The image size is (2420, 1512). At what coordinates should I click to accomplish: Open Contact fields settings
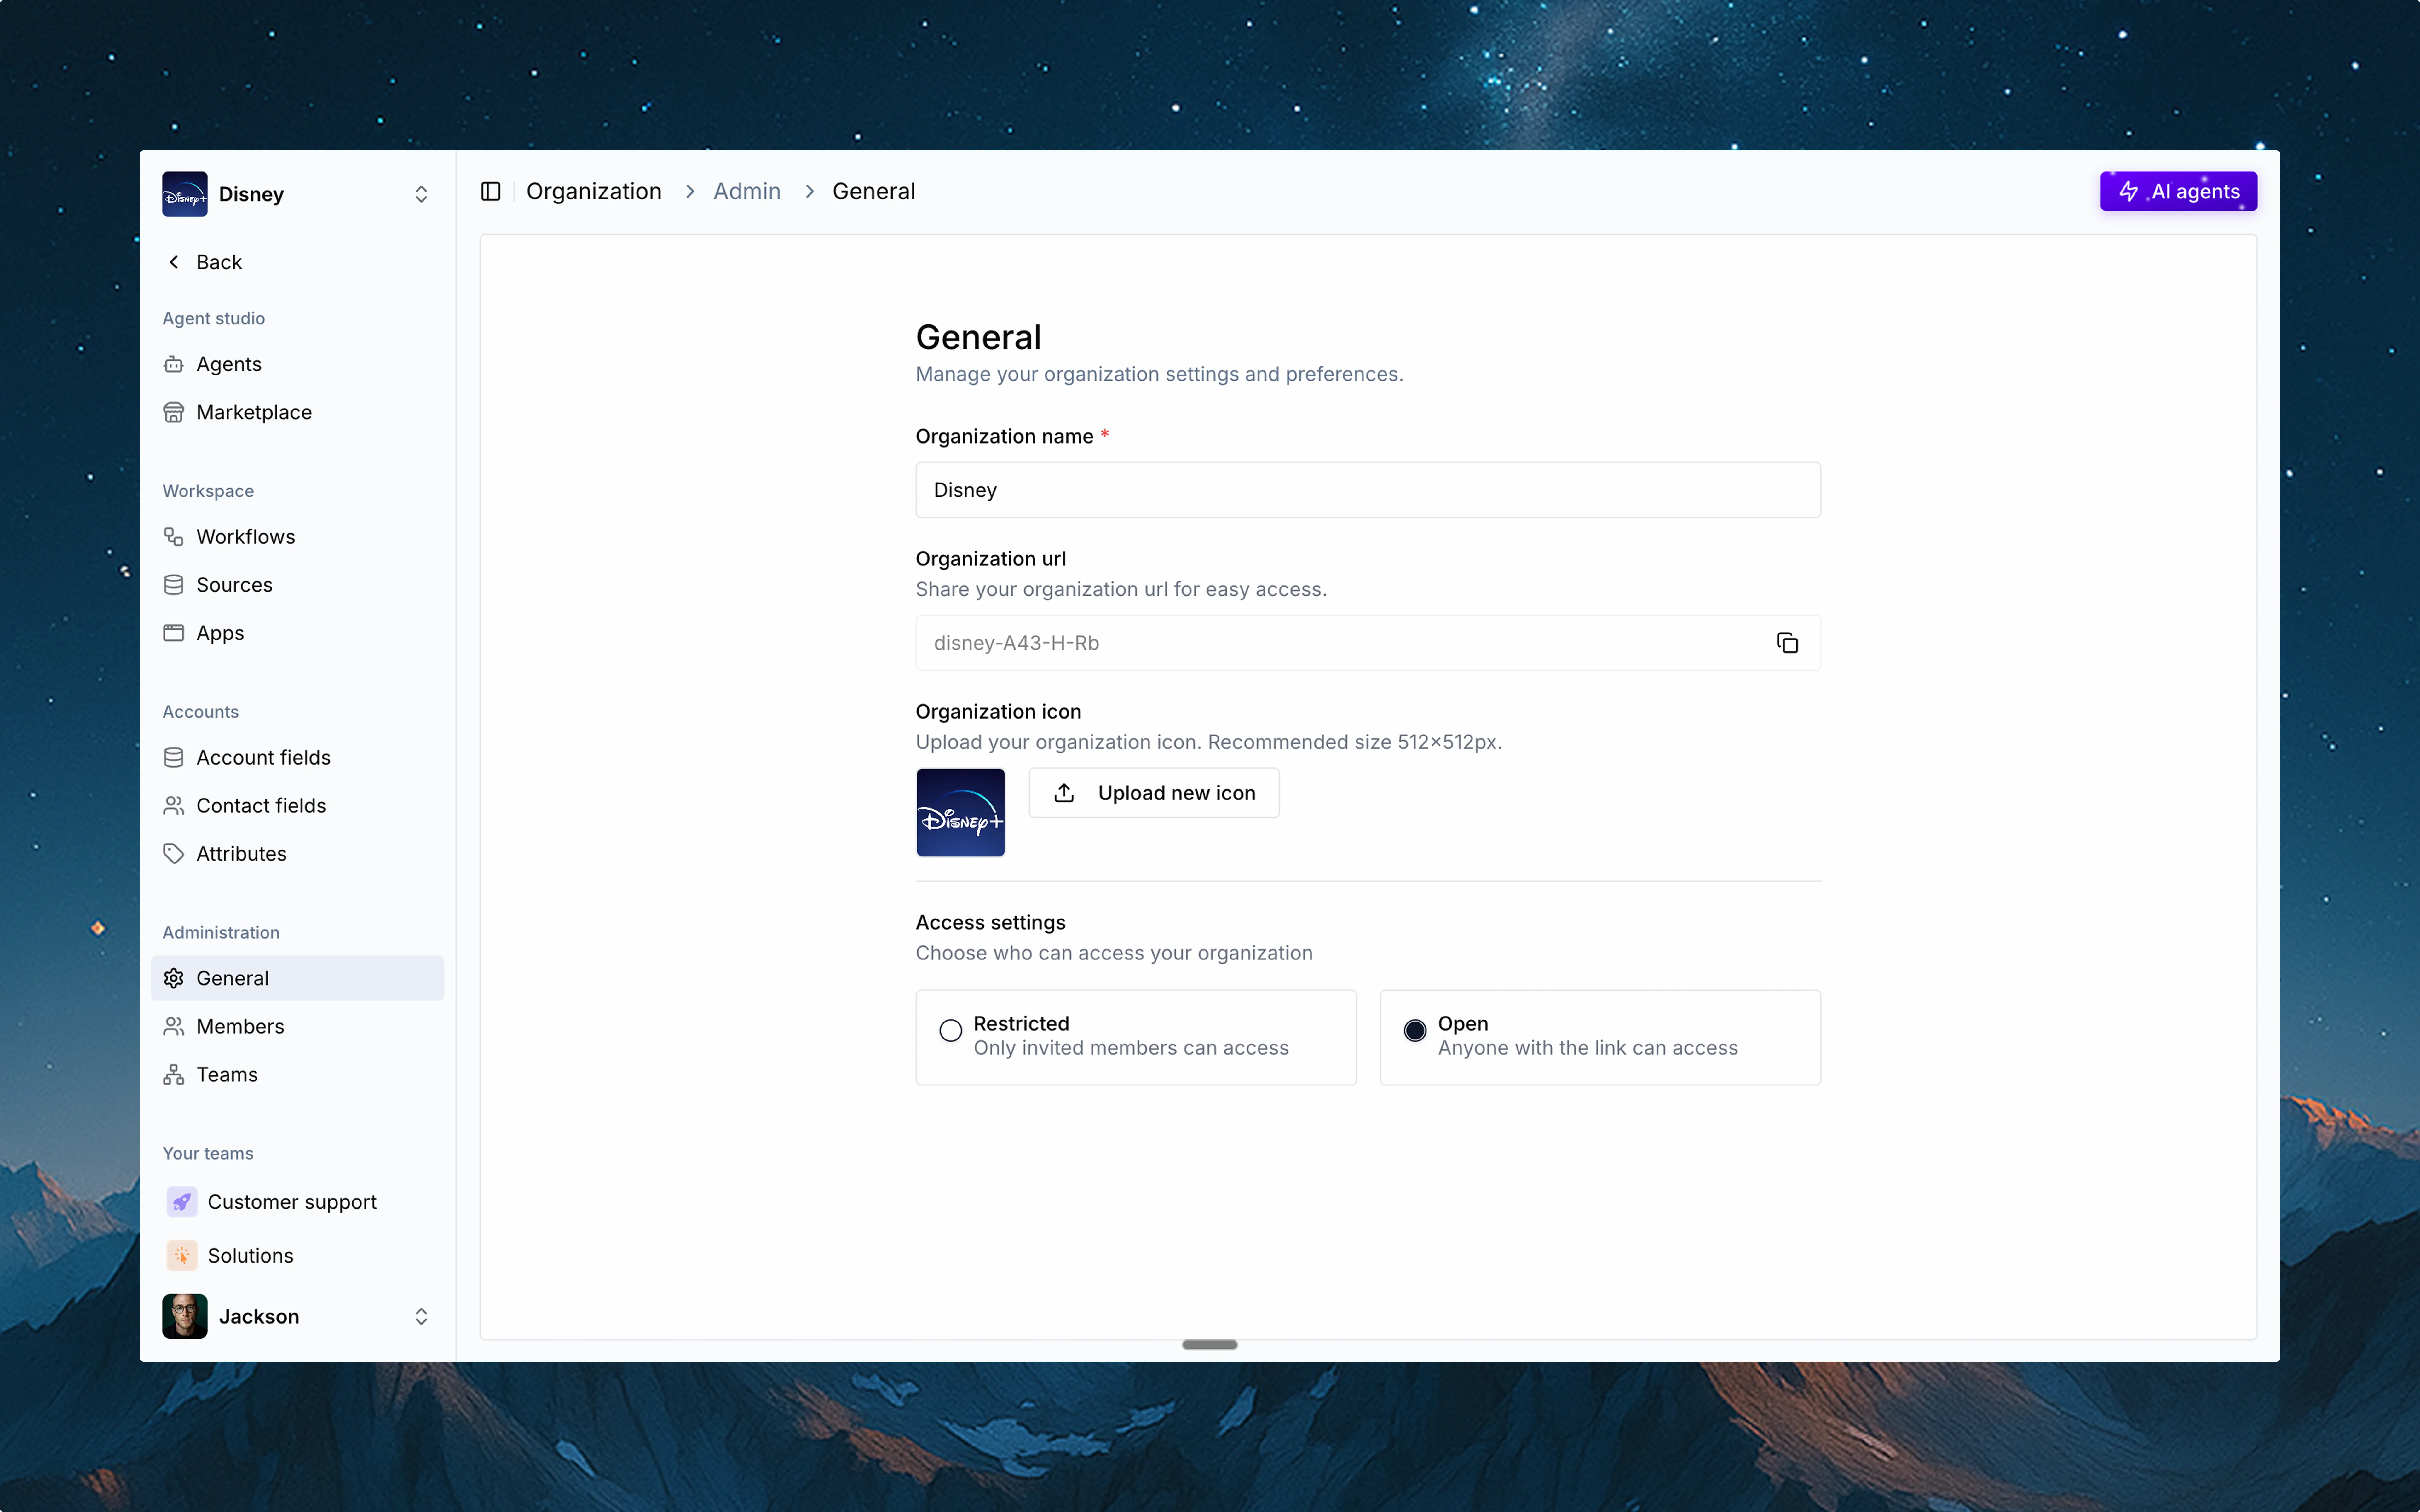(297, 806)
